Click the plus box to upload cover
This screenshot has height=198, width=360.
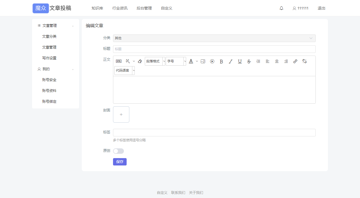[x=121, y=114]
